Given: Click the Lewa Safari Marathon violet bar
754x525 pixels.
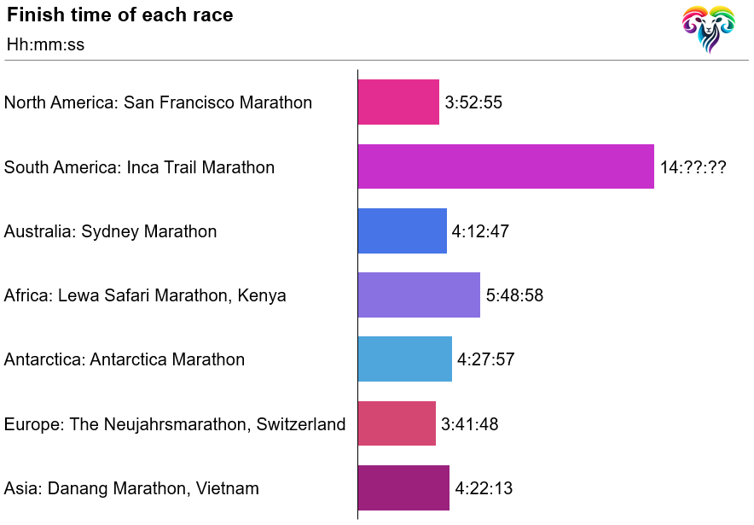Looking at the screenshot, I should [x=419, y=295].
